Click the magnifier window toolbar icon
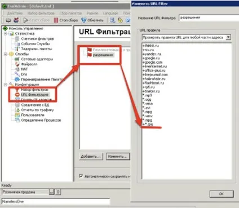The height and width of the screenshot is (208, 239). 113,20
